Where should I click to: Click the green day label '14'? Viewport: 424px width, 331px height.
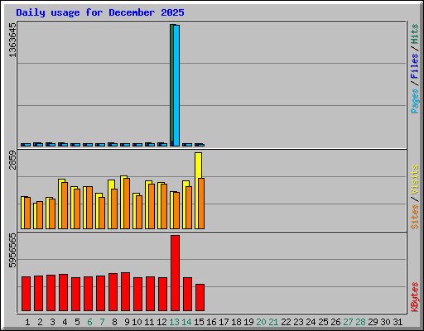click(x=186, y=322)
